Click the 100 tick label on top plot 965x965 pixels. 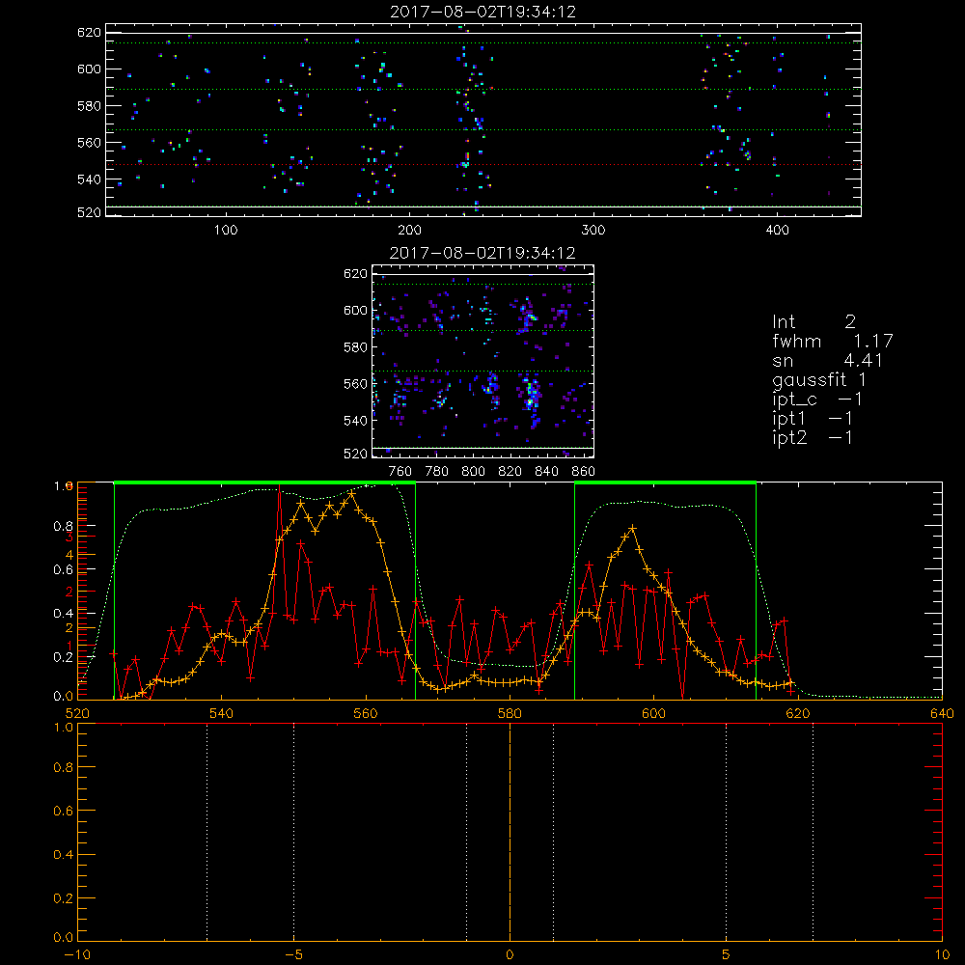pyautogui.click(x=226, y=231)
